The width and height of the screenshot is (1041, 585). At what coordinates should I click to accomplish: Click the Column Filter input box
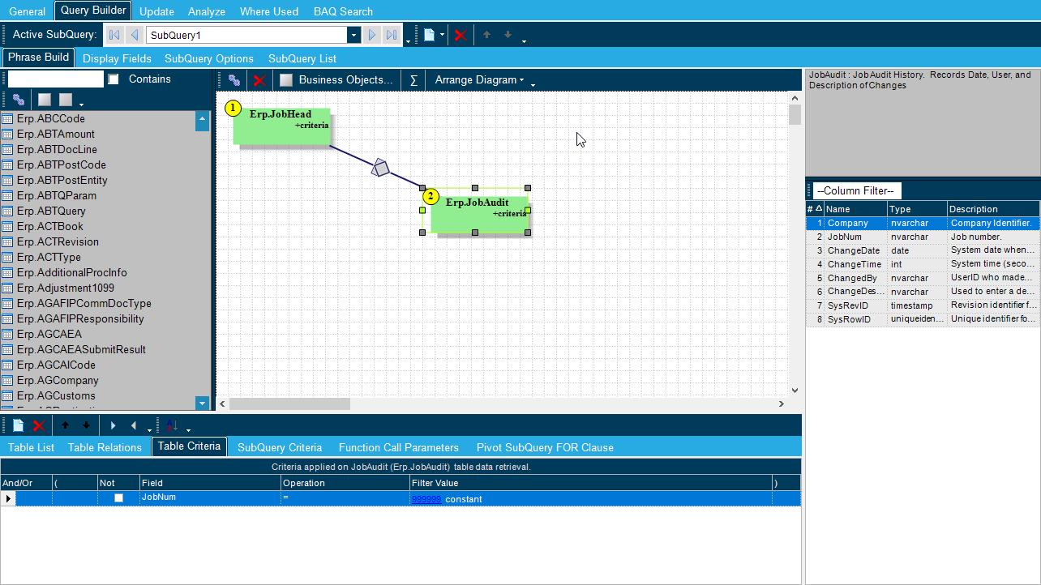pos(858,190)
